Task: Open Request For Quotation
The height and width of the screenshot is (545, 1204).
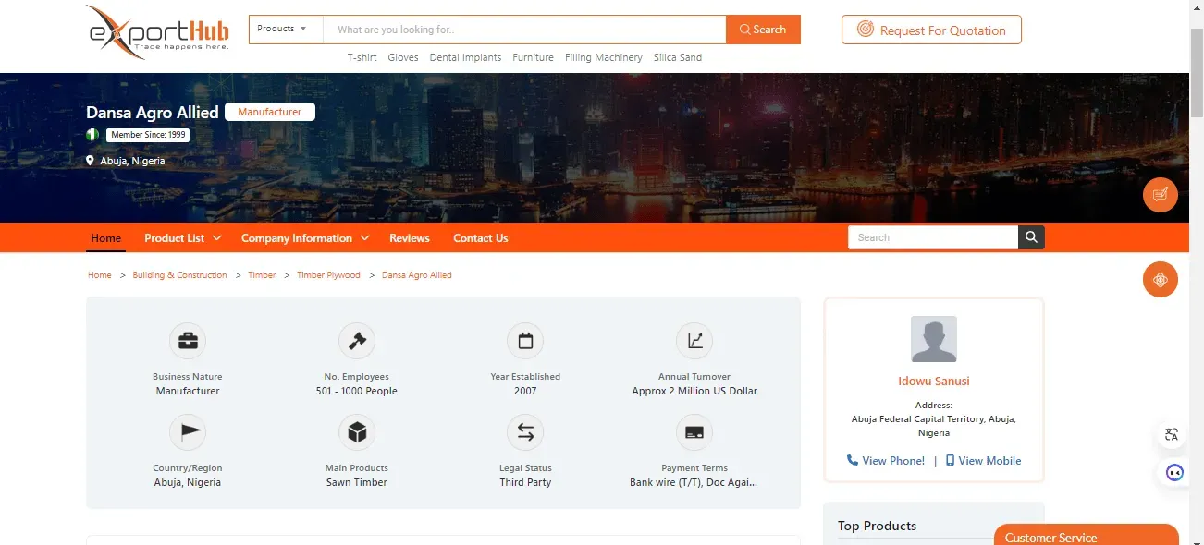Action: pos(931,30)
